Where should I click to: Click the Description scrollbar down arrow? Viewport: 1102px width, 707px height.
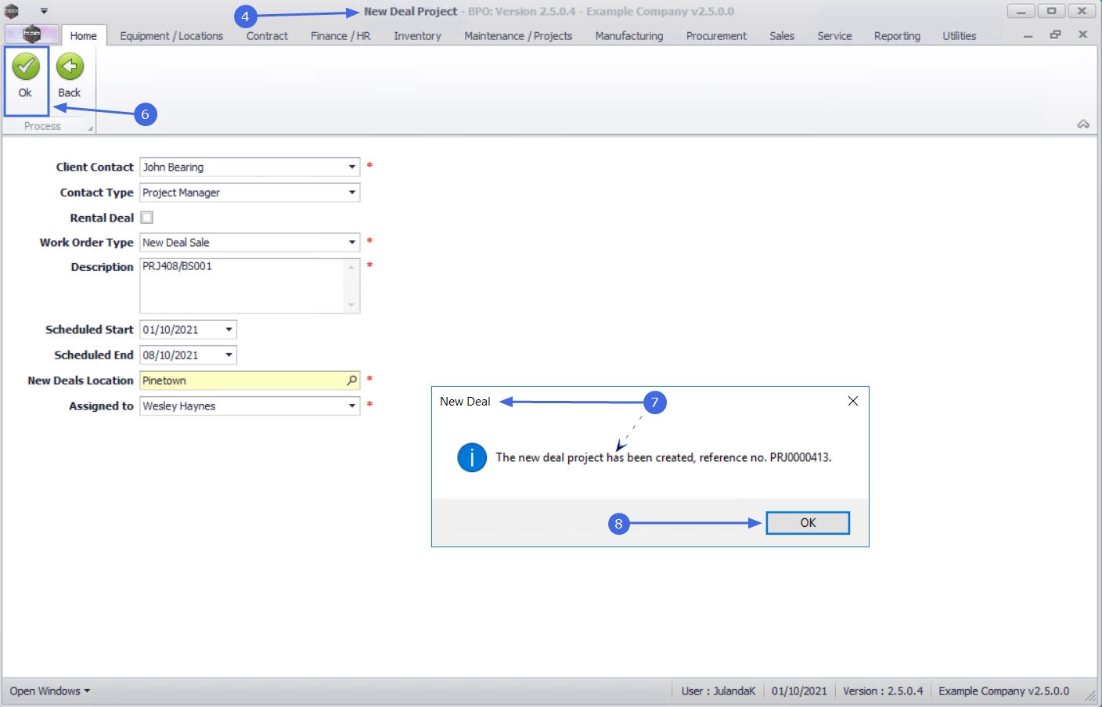point(351,305)
